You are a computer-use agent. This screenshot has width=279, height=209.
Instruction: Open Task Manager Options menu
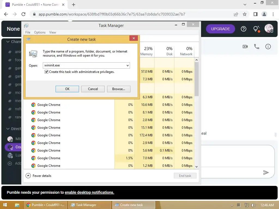pos(40,32)
